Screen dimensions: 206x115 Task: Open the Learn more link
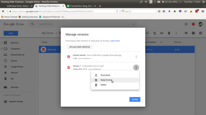(x=115, y=41)
